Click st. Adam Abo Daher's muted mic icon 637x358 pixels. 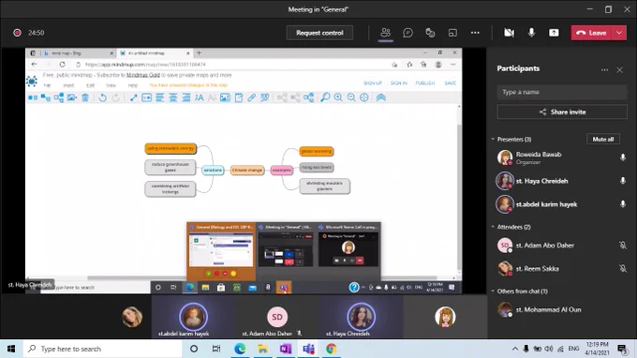(623, 245)
